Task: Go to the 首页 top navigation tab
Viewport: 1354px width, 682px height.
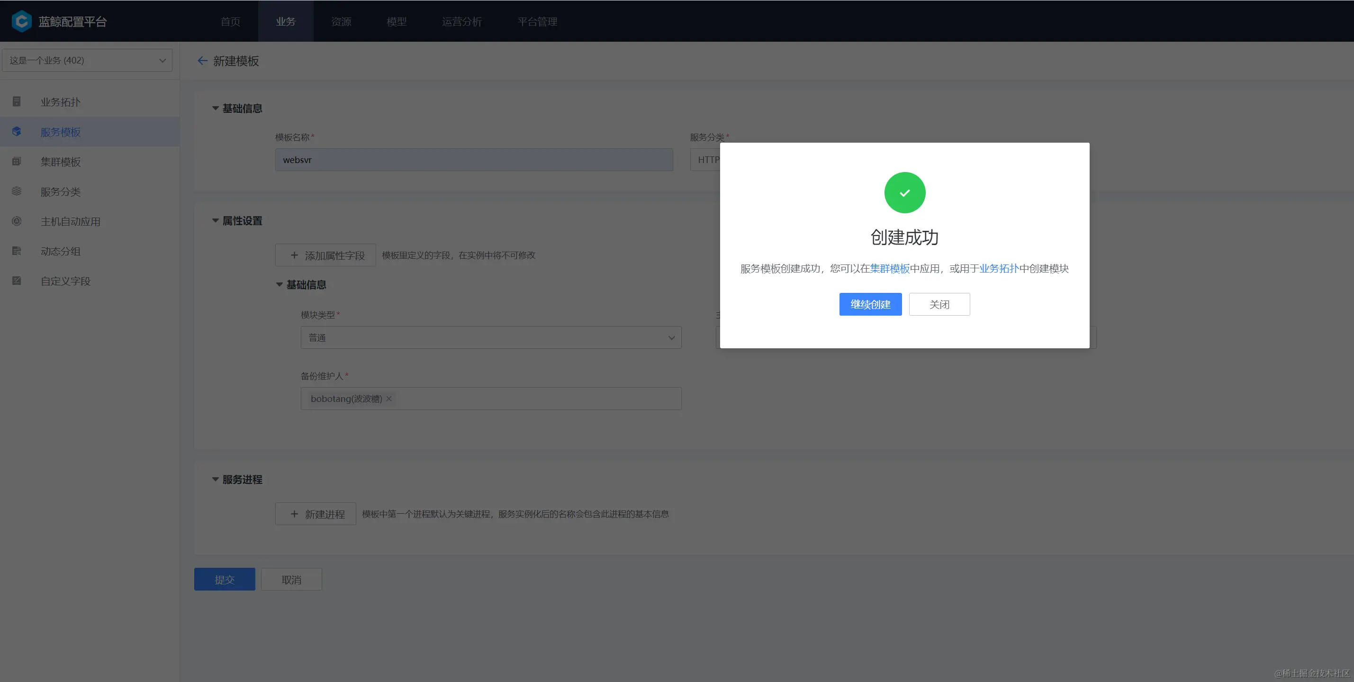Action: pos(230,21)
